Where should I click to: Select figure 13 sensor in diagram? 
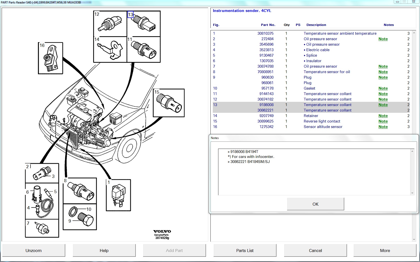tap(144, 23)
